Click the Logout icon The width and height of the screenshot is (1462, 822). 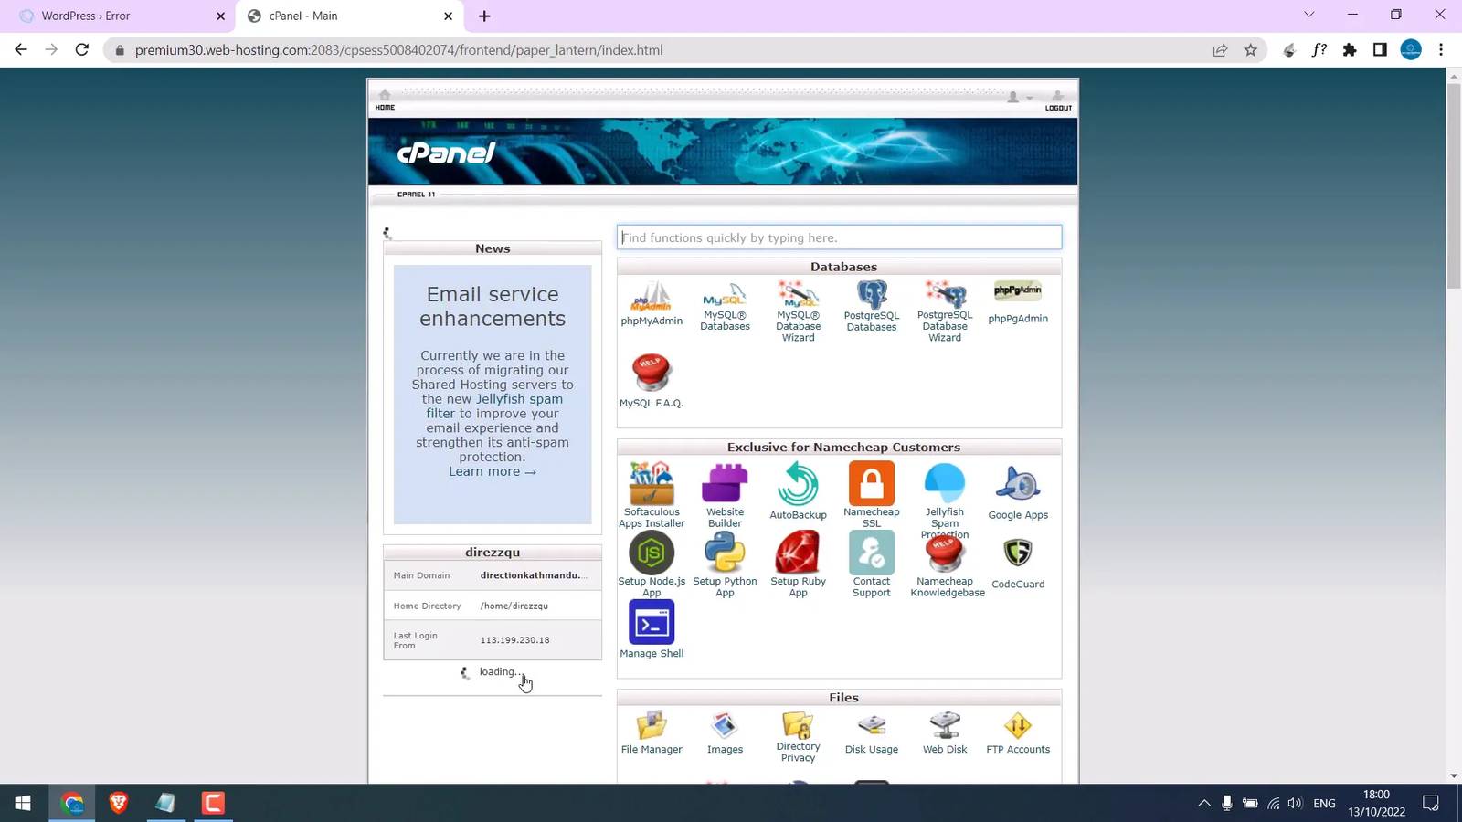point(1058,100)
